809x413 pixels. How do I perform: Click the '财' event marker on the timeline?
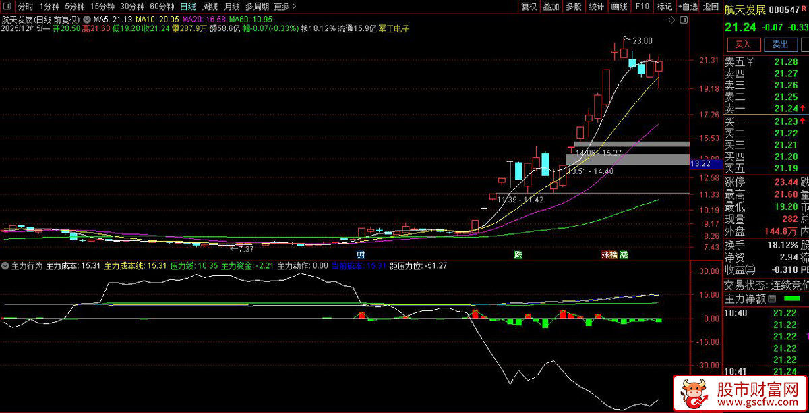coord(361,255)
